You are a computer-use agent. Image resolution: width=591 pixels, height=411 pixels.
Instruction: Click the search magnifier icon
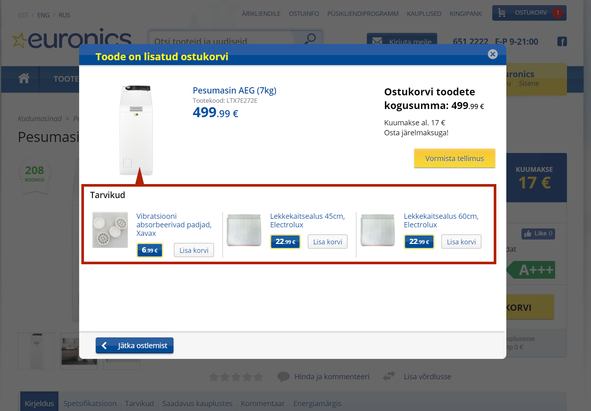click(310, 38)
